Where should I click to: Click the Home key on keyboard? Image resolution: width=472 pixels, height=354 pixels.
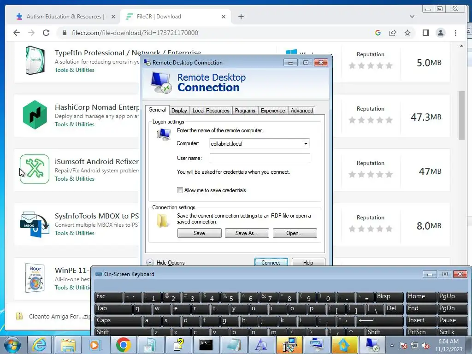pos(421,297)
